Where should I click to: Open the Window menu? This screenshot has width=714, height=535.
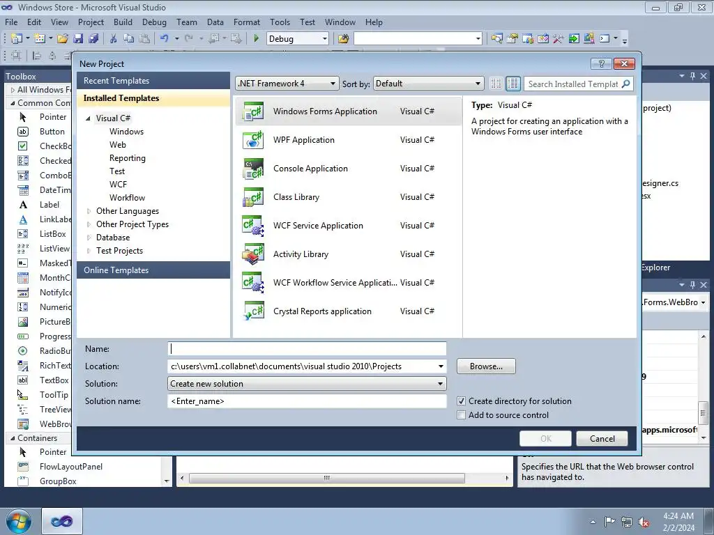[340, 22]
